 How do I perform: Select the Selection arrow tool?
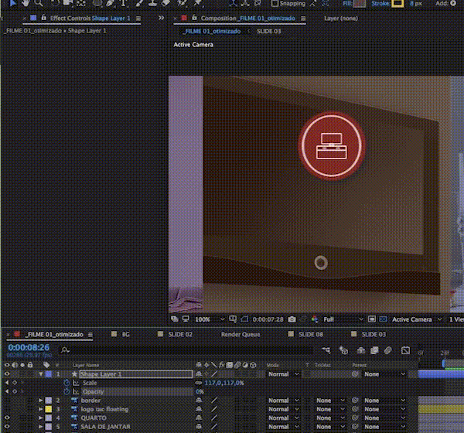coord(13,4)
